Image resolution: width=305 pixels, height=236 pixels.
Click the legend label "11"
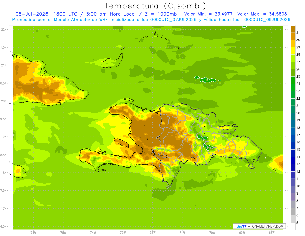298,179
